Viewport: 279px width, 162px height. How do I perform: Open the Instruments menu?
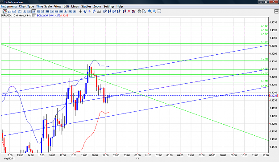click(9, 6)
